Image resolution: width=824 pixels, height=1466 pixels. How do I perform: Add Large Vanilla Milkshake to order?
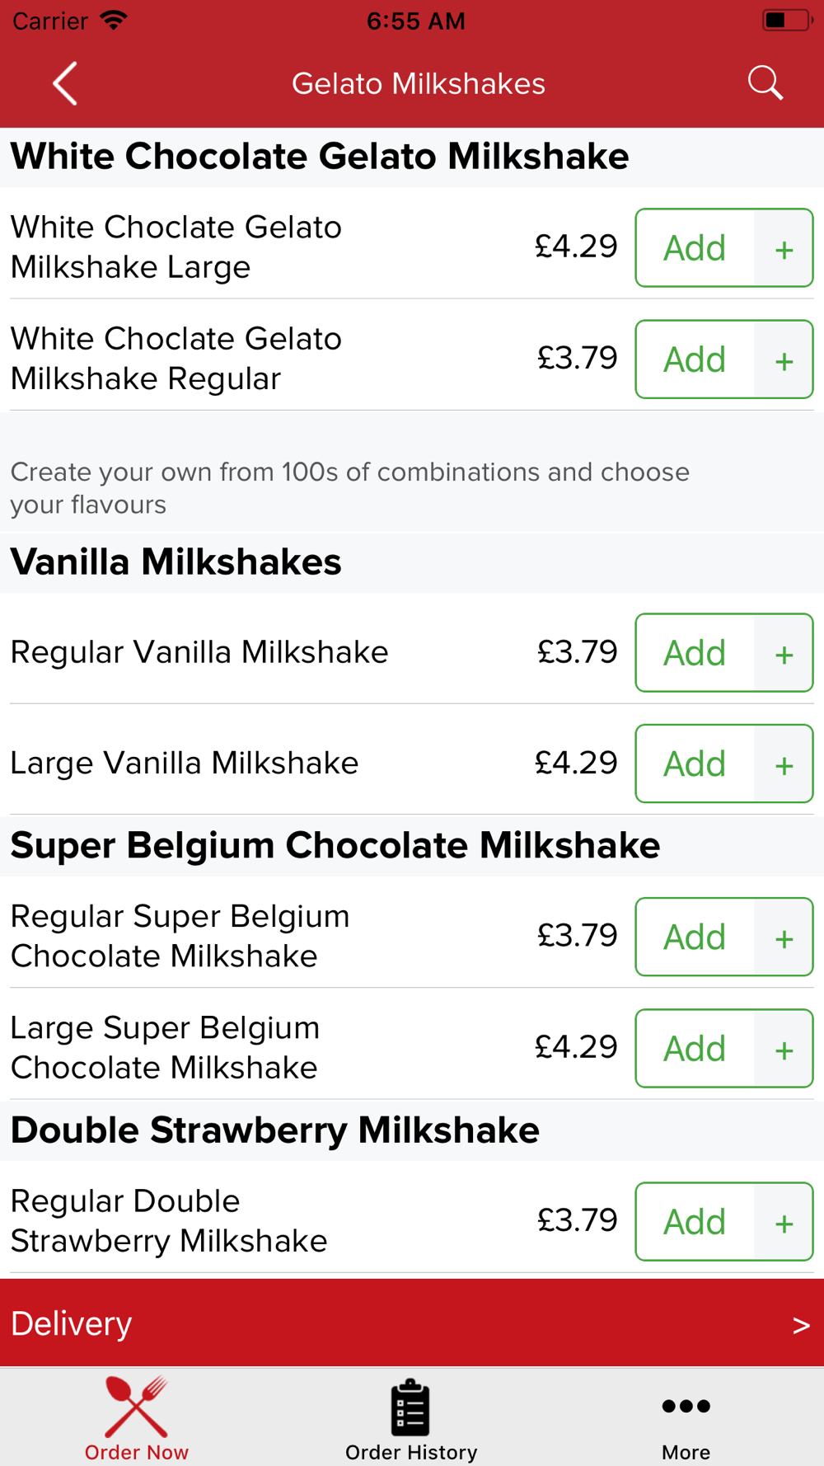tap(695, 764)
